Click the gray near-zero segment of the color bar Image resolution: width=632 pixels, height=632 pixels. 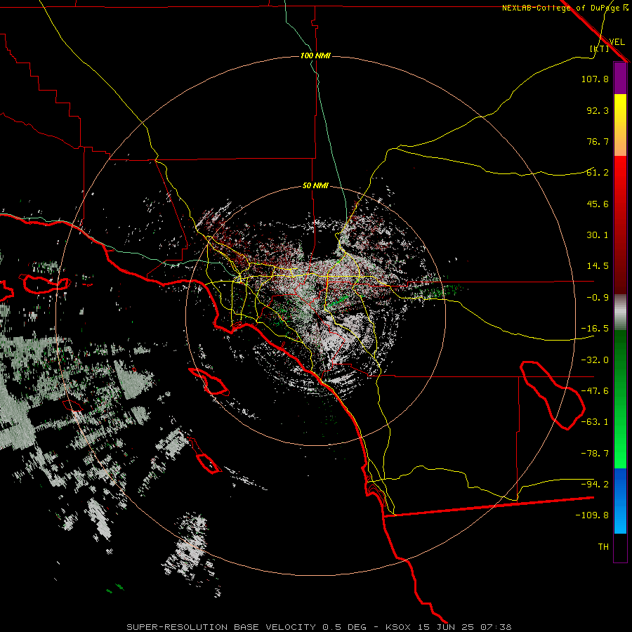620,312
